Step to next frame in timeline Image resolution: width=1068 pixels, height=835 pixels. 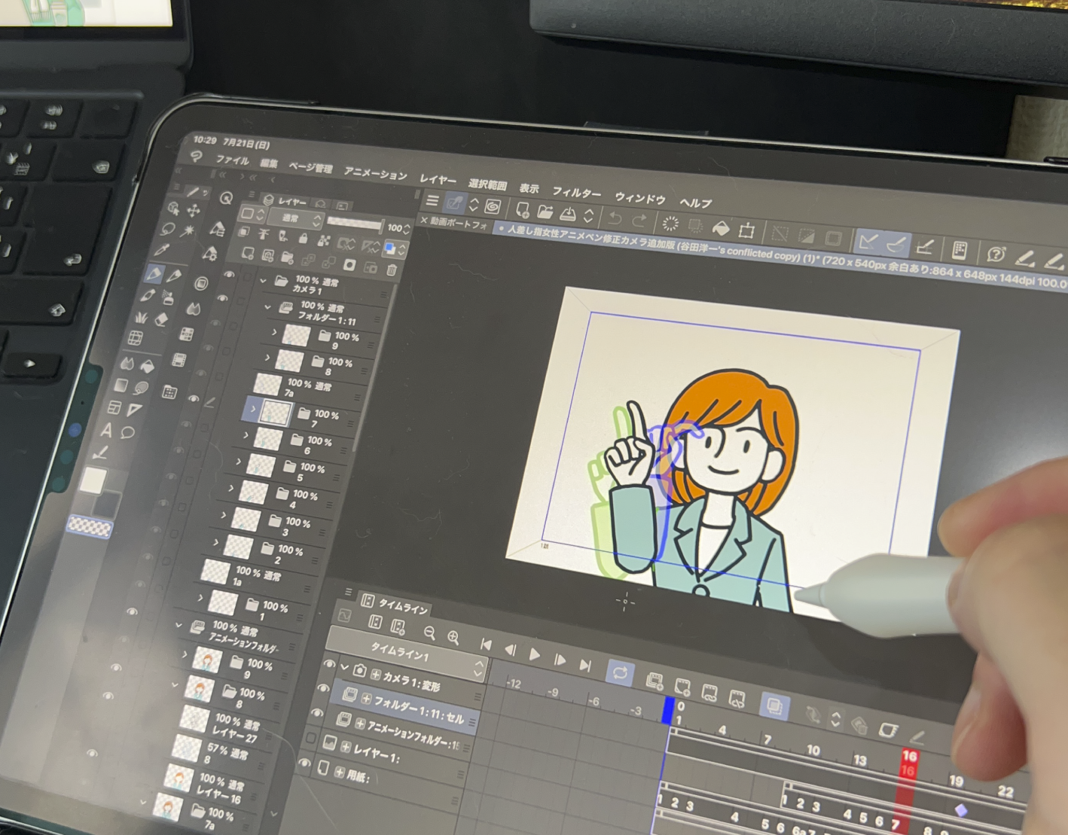(560, 660)
